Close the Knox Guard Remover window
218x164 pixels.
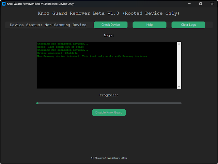(212, 4)
